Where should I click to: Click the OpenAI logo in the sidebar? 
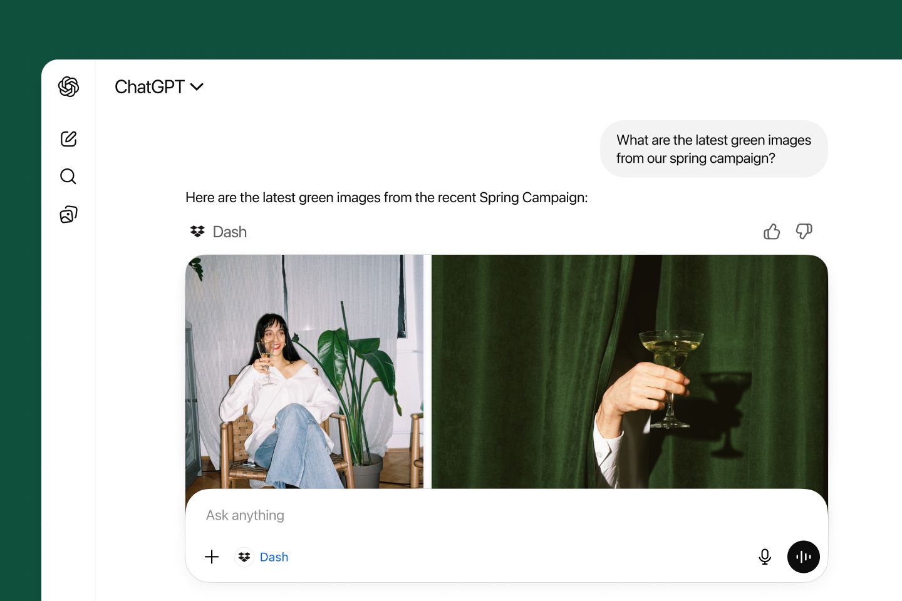[68, 86]
